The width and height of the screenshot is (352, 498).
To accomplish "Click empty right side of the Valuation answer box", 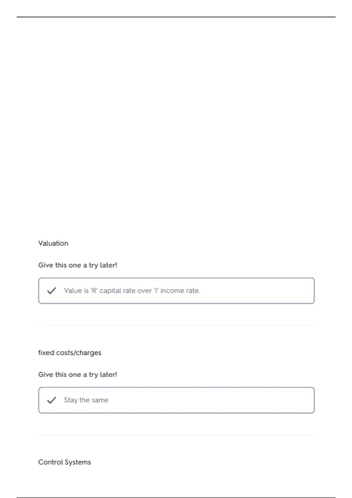I will [258, 291].
